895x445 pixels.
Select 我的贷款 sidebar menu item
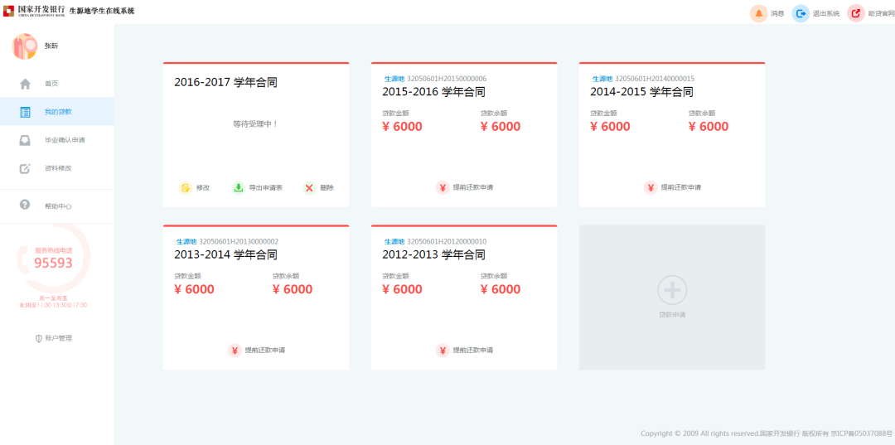pyautogui.click(x=57, y=112)
